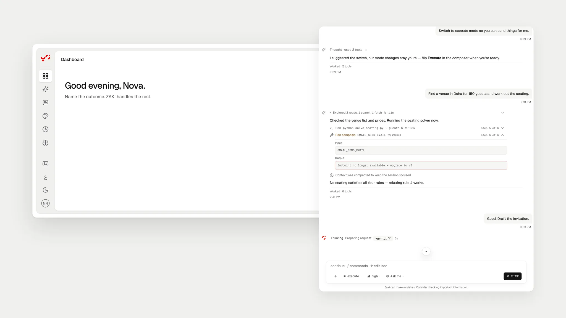Image resolution: width=566 pixels, height=318 pixels.
Task: Click the sparkle icon beside "Explored 2 reads"
Action: tap(324, 113)
